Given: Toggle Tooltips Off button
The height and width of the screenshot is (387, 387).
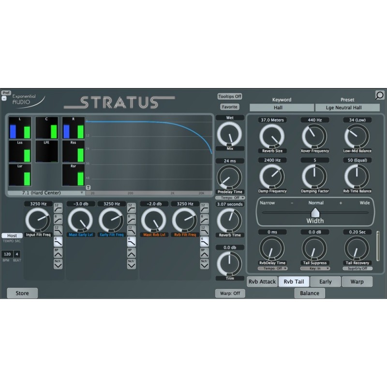Looking at the screenshot, I should [x=230, y=96].
